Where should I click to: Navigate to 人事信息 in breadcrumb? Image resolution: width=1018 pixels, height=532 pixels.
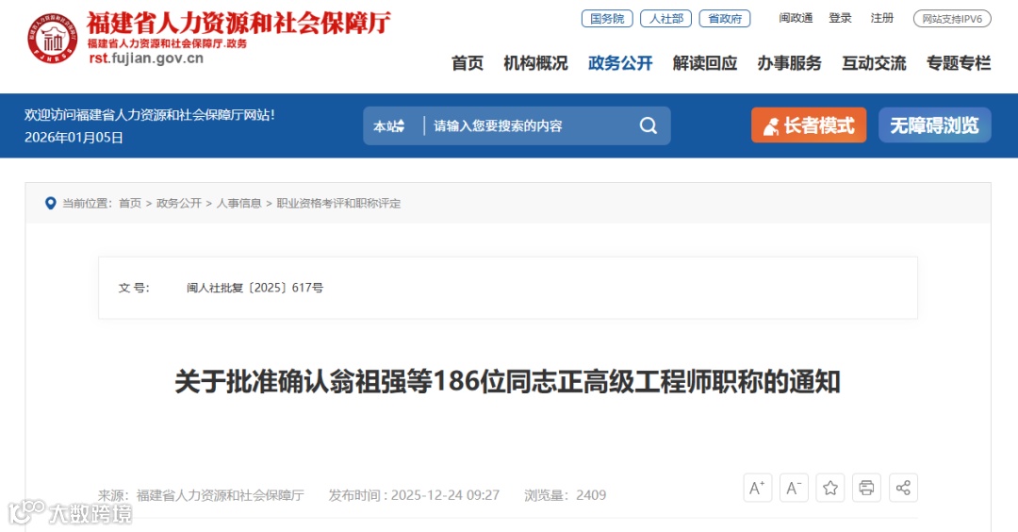238,204
